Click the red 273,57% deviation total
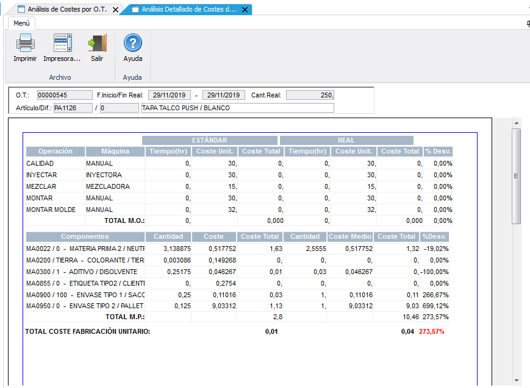Image resolution: width=530 pixels, height=388 pixels. [432, 332]
